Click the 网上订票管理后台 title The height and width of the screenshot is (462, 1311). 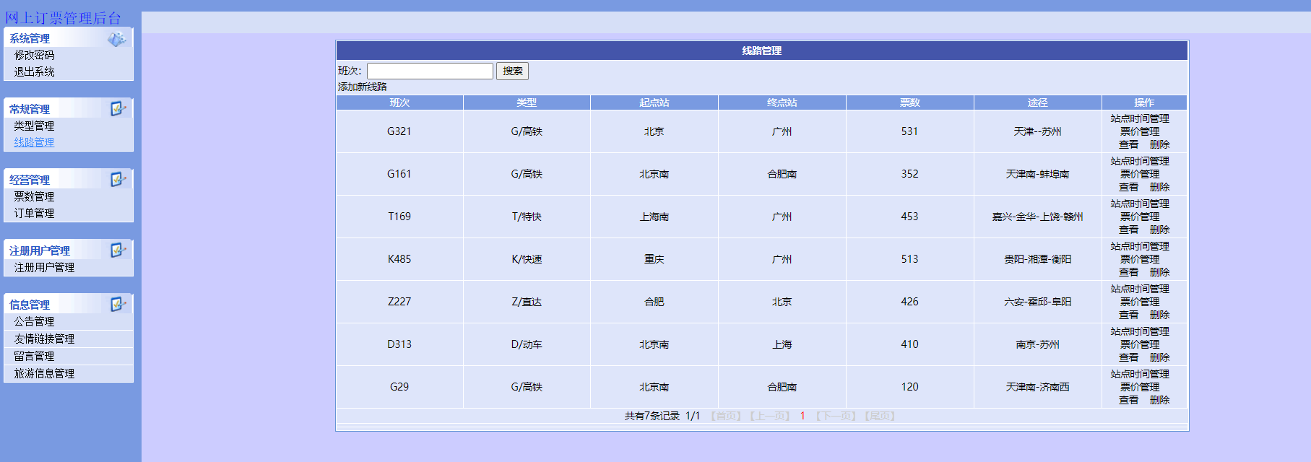(x=63, y=18)
